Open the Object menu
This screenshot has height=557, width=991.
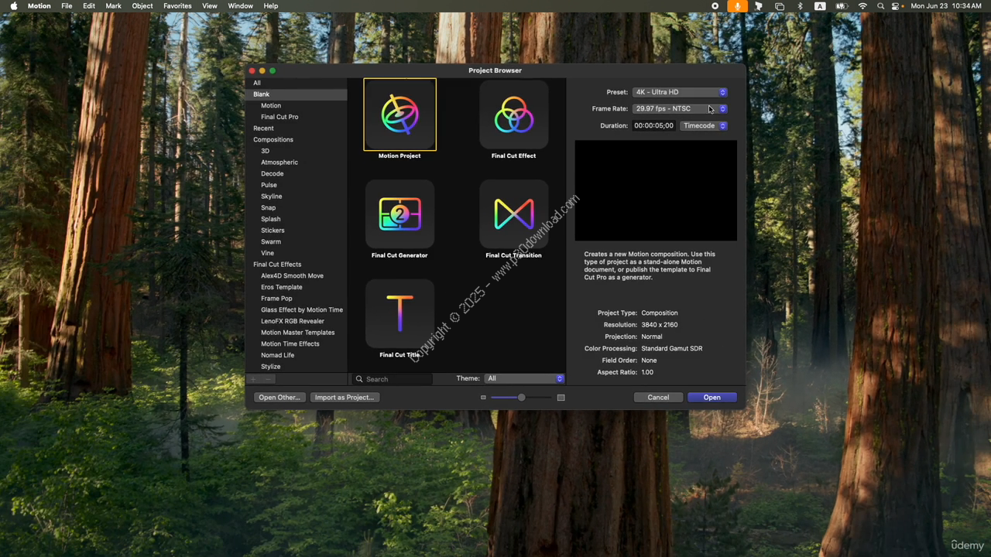click(x=142, y=6)
